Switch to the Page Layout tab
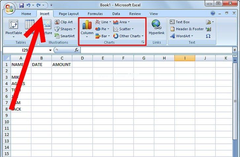The height and width of the screenshot is (157, 240). click(69, 14)
